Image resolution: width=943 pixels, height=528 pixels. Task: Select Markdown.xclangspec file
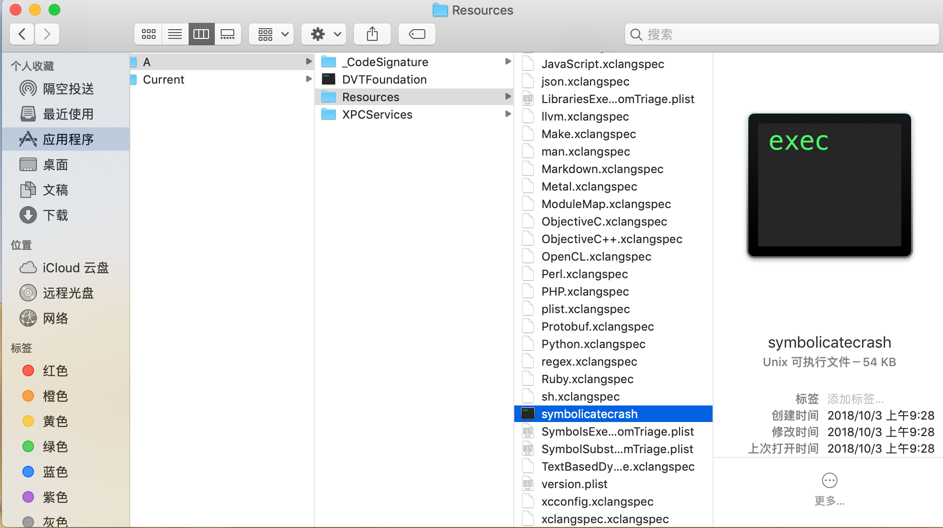tap(613, 169)
